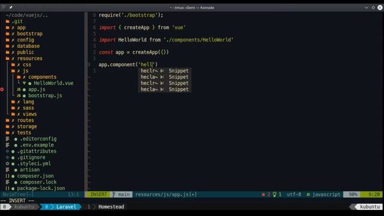Select the last hecla~ Snippet completion
Image resolution: width=384 pixels, height=216 pixels.
164,89
